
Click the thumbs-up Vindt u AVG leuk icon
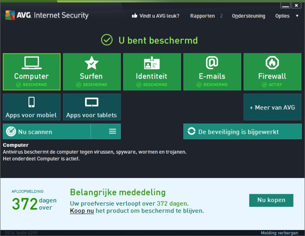pos(135,16)
